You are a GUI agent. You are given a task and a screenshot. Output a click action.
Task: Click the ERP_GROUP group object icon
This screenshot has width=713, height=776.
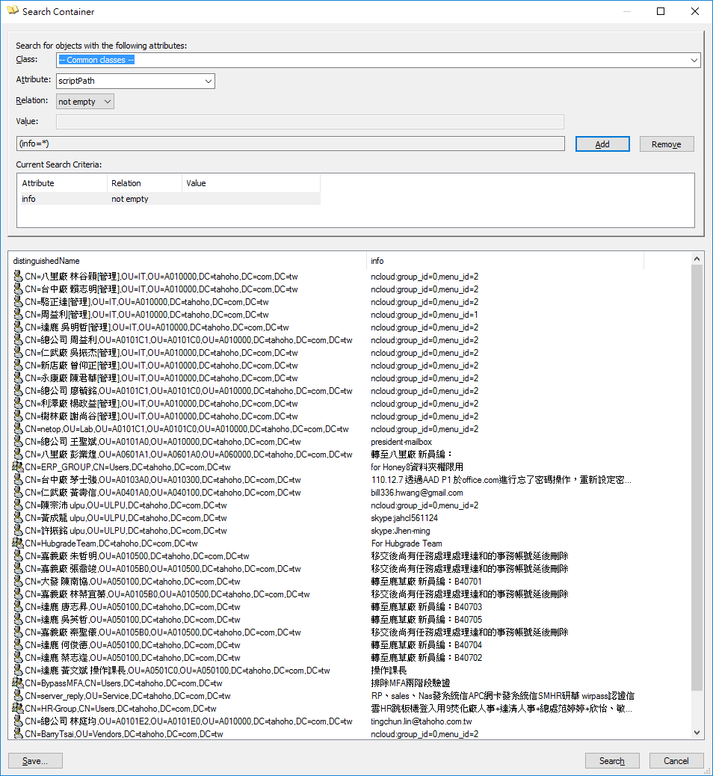pos(18,467)
